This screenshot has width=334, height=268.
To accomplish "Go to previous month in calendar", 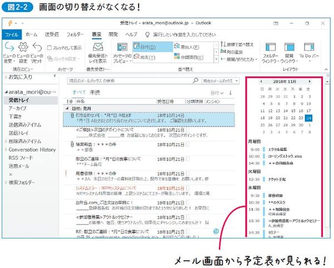I will tap(262, 81).
